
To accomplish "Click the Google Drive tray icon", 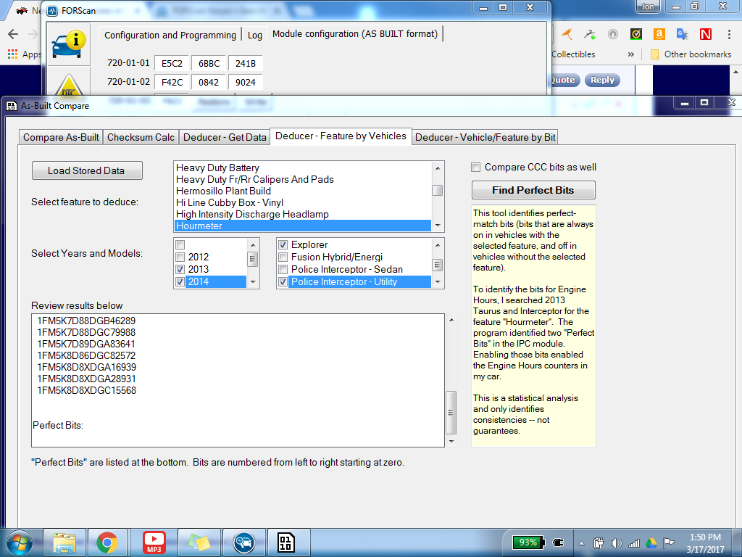I will (x=650, y=542).
